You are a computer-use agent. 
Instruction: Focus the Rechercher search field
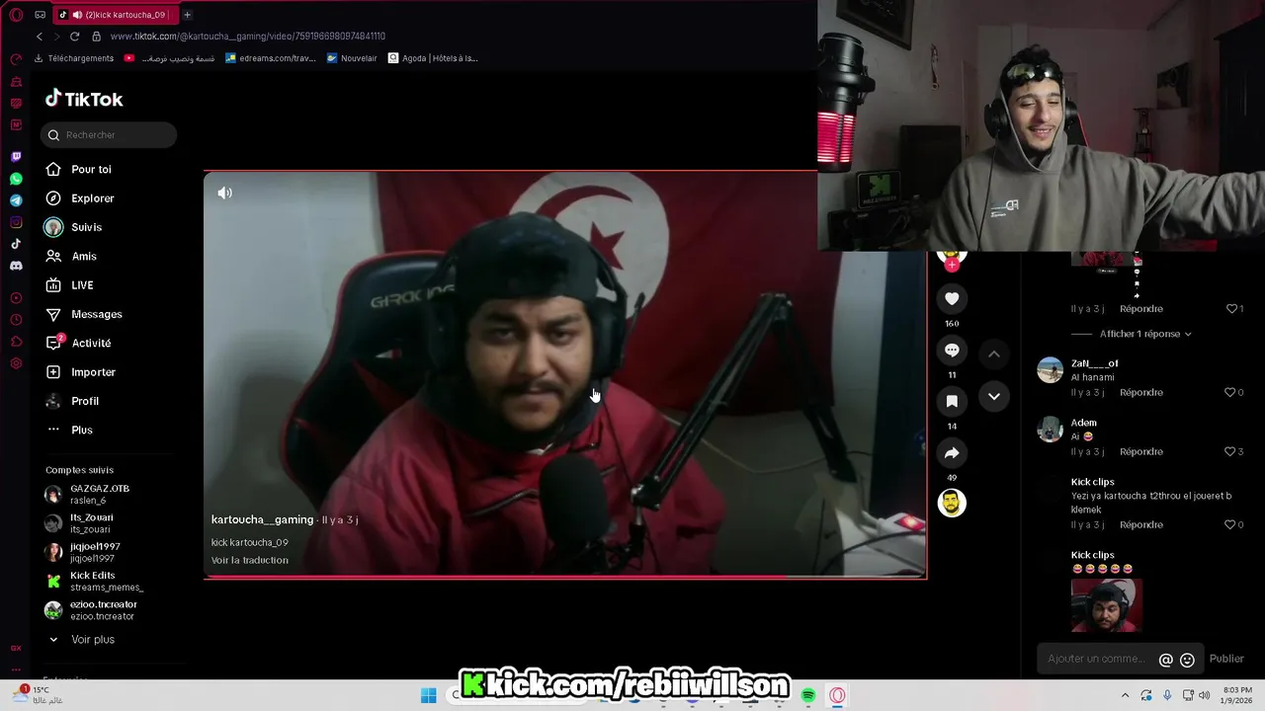tap(109, 135)
